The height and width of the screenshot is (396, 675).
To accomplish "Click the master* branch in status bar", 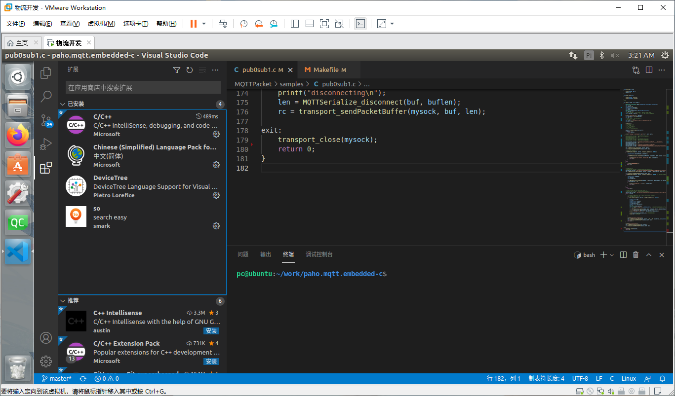I will click(x=57, y=379).
